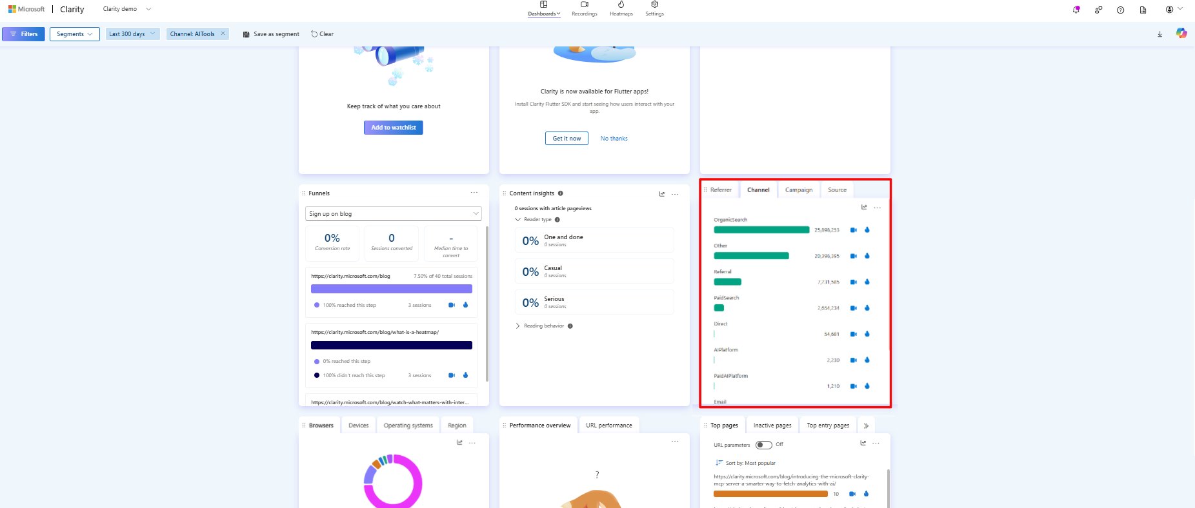Clear all applied filters

tap(323, 34)
